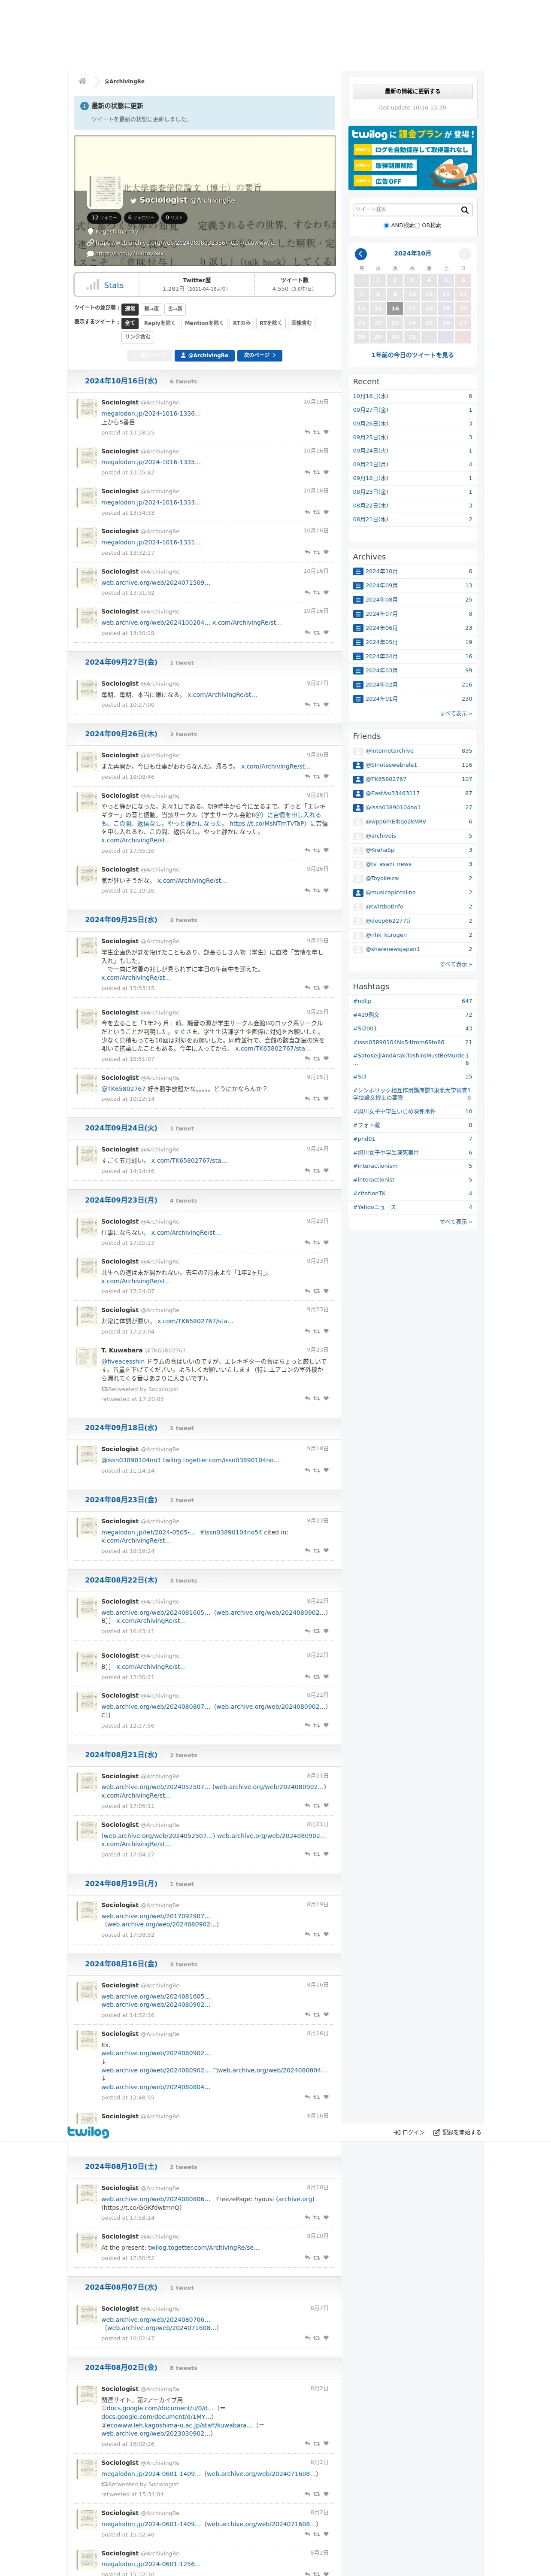The height and width of the screenshot is (2576, 551).
Task: Select OR検索 radio button
Action: click(418, 225)
